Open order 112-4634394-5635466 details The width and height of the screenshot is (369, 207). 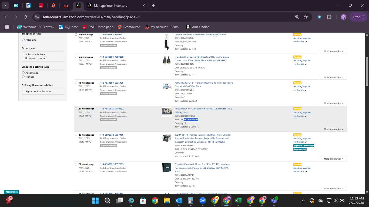coord(112,83)
